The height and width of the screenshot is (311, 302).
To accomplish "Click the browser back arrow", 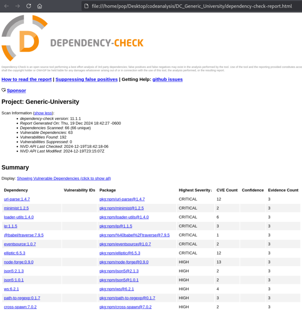I will click(x=6, y=6).
